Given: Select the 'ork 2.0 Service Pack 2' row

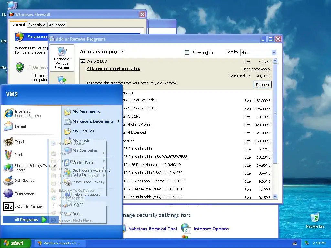Looking at the screenshot, I should (x=197, y=100).
